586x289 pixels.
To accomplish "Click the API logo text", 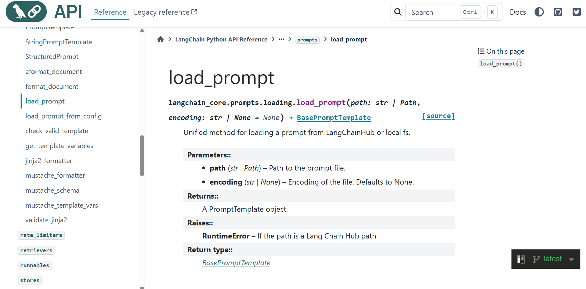I will point(68,12).
